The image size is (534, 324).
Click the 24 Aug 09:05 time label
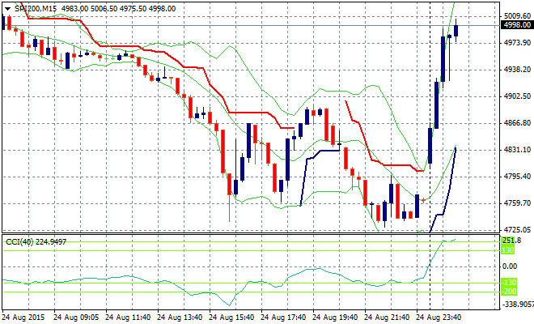pyautogui.click(x=76, y=318)
